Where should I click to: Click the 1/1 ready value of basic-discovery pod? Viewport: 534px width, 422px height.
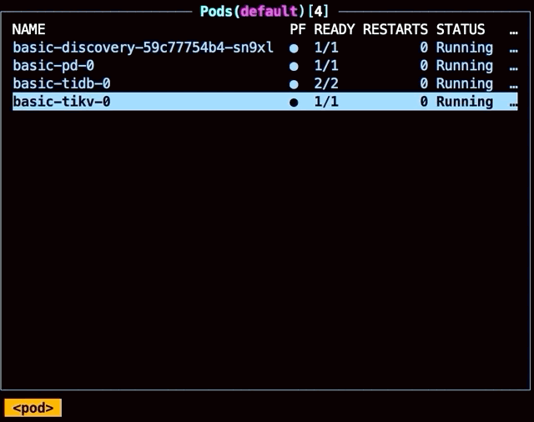[326, 48]
